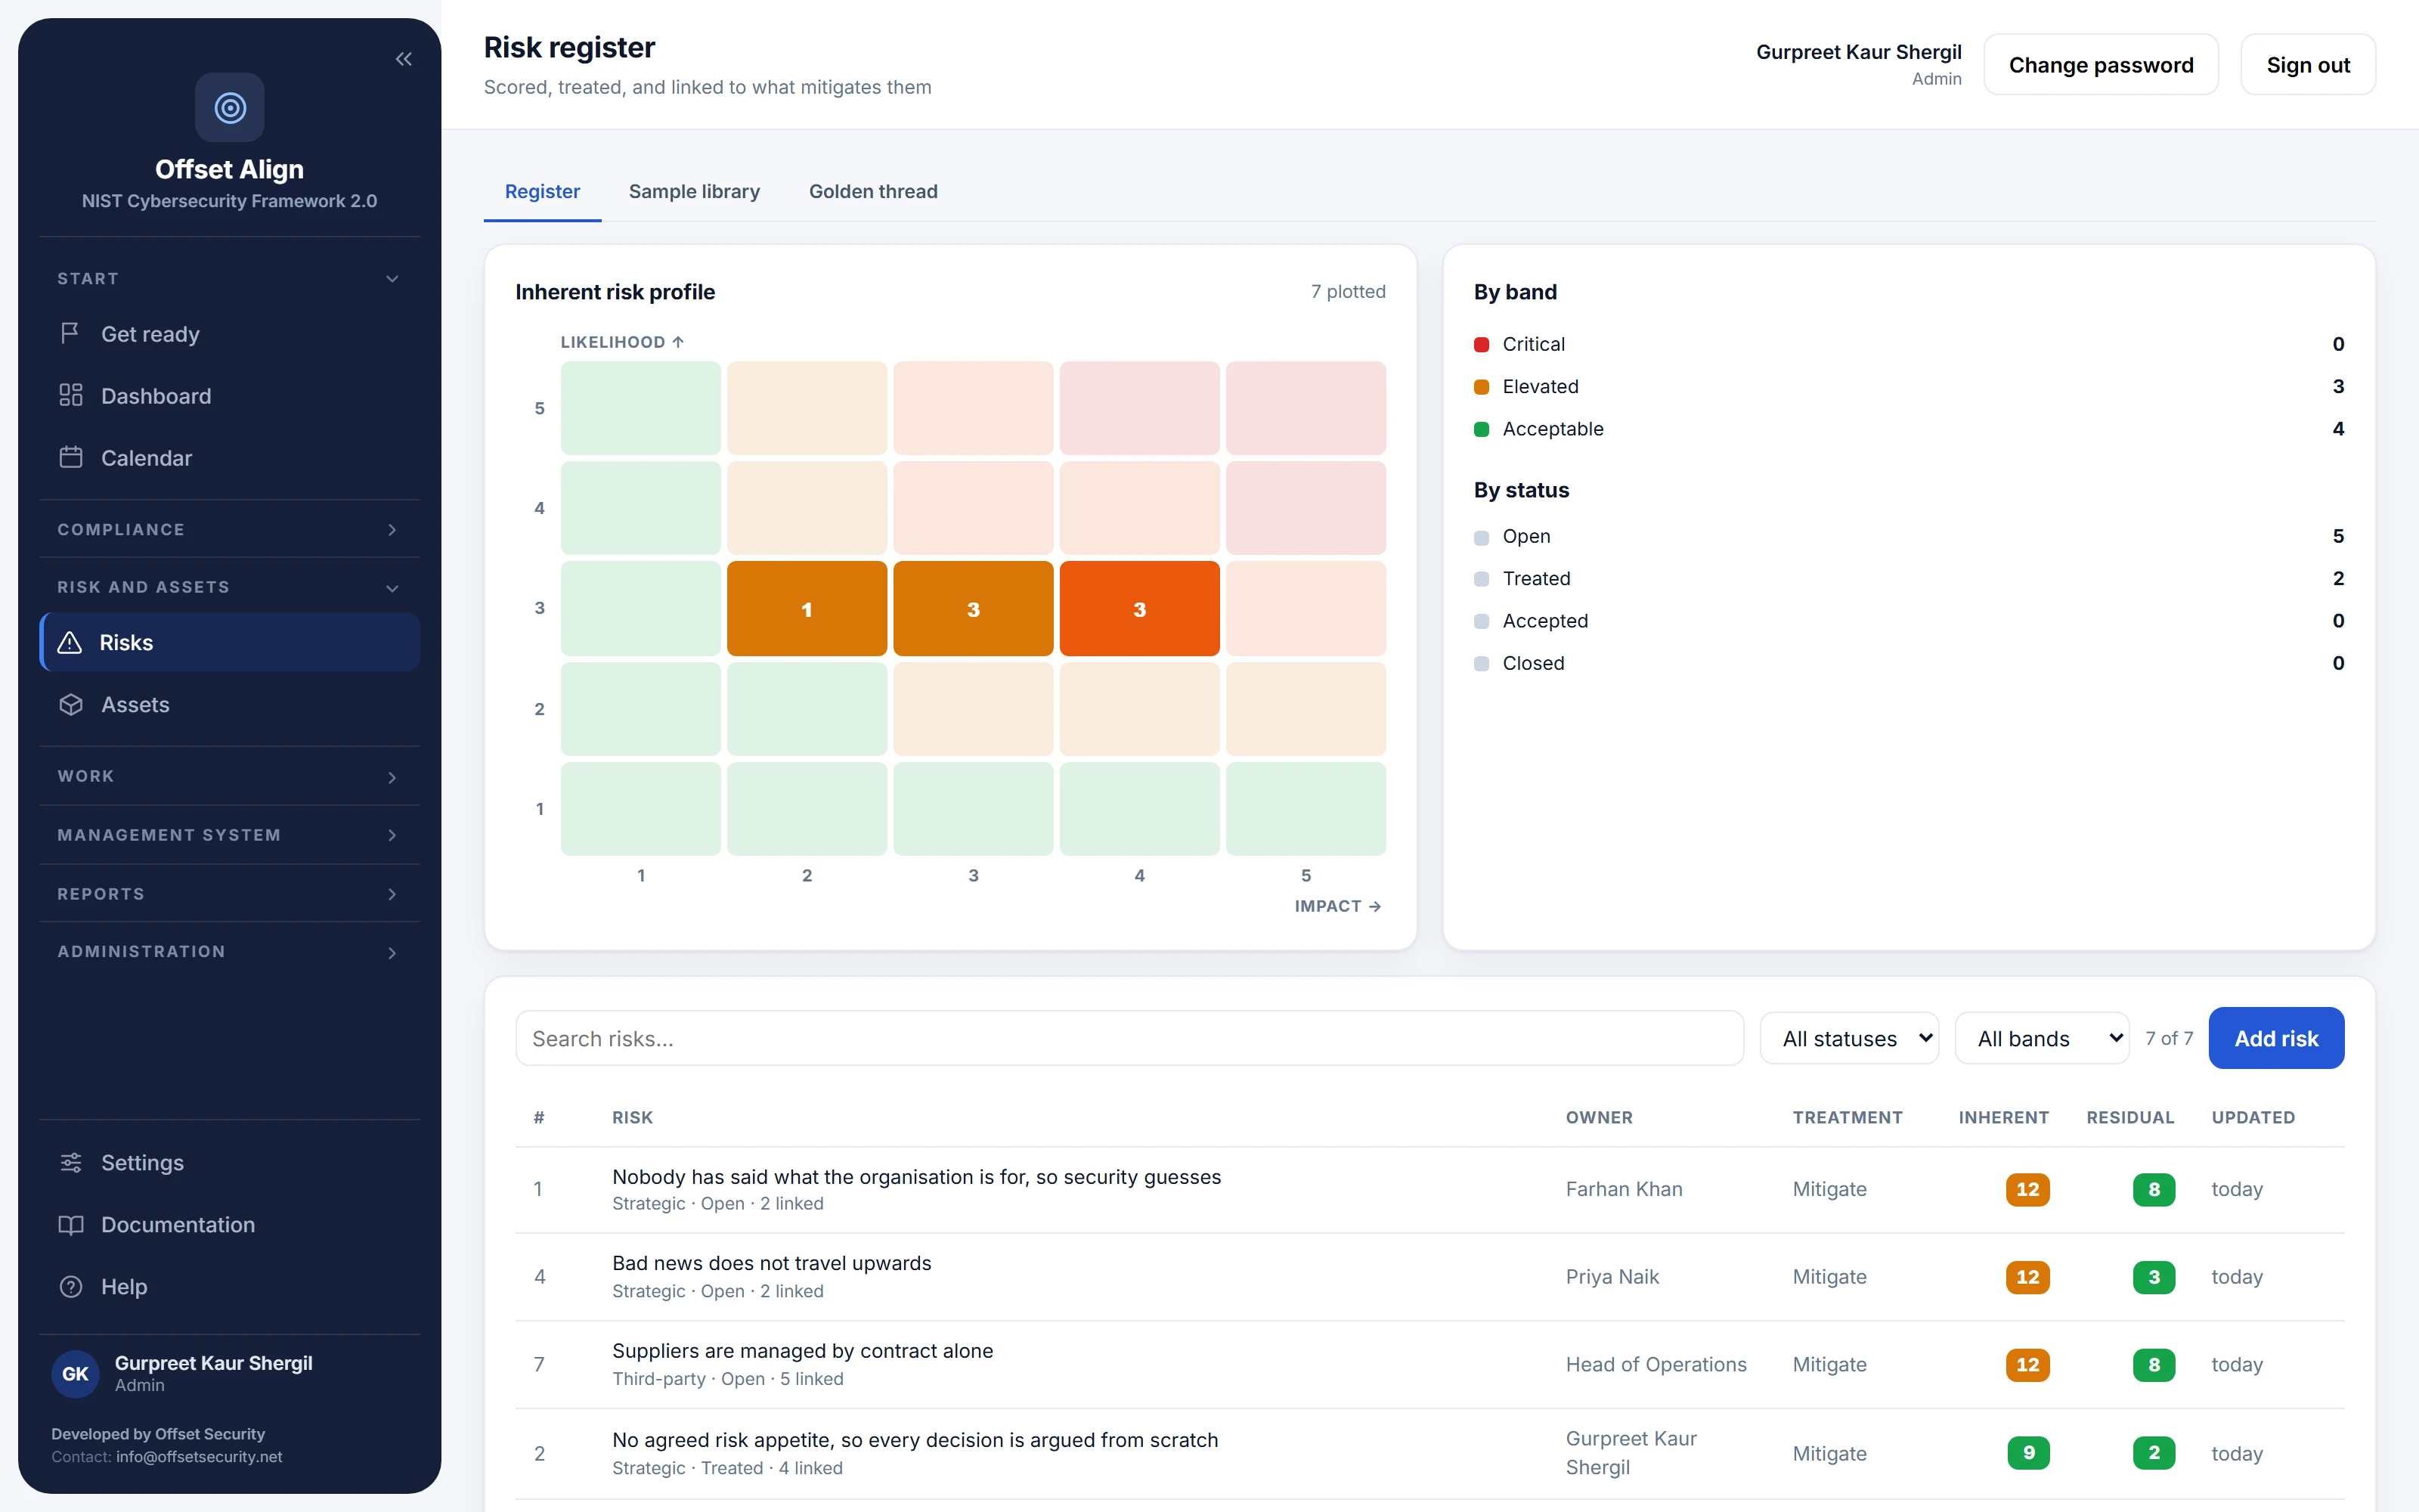This screenshot has width=2419, height=1512.
Task: Expand the MANAGEMENT SYSTEM section
Action: (229, 835)
